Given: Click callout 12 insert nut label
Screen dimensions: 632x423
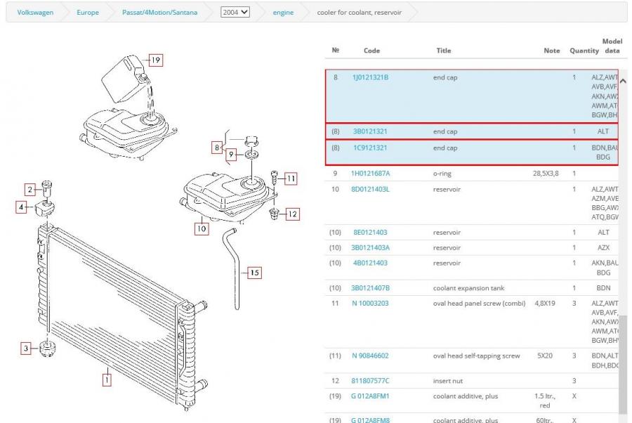Looking at the screenshot, I should [292, 214].
